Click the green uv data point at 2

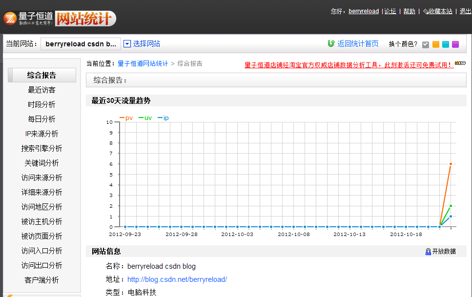coord(451,206)
